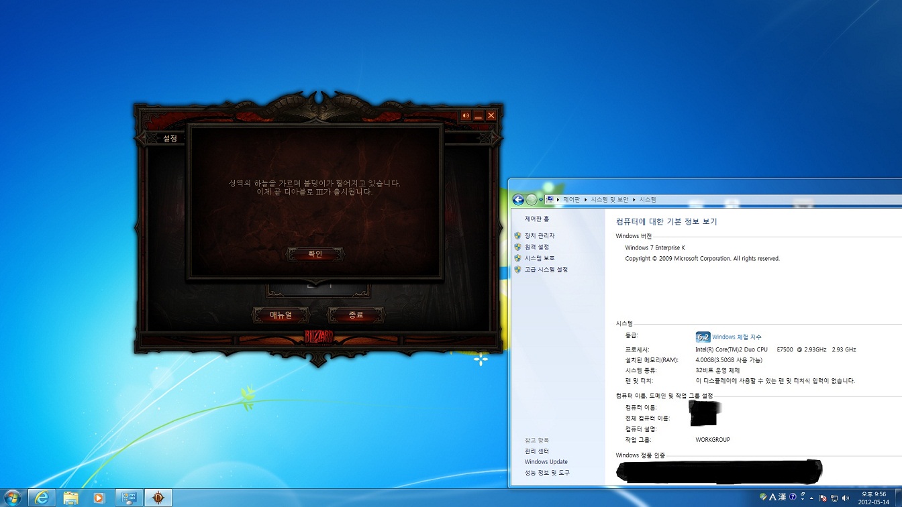Screen dimensions: 902x507
Task: Open the 매뉴얼 button in the Diablo installer
Action: point(281,315)
